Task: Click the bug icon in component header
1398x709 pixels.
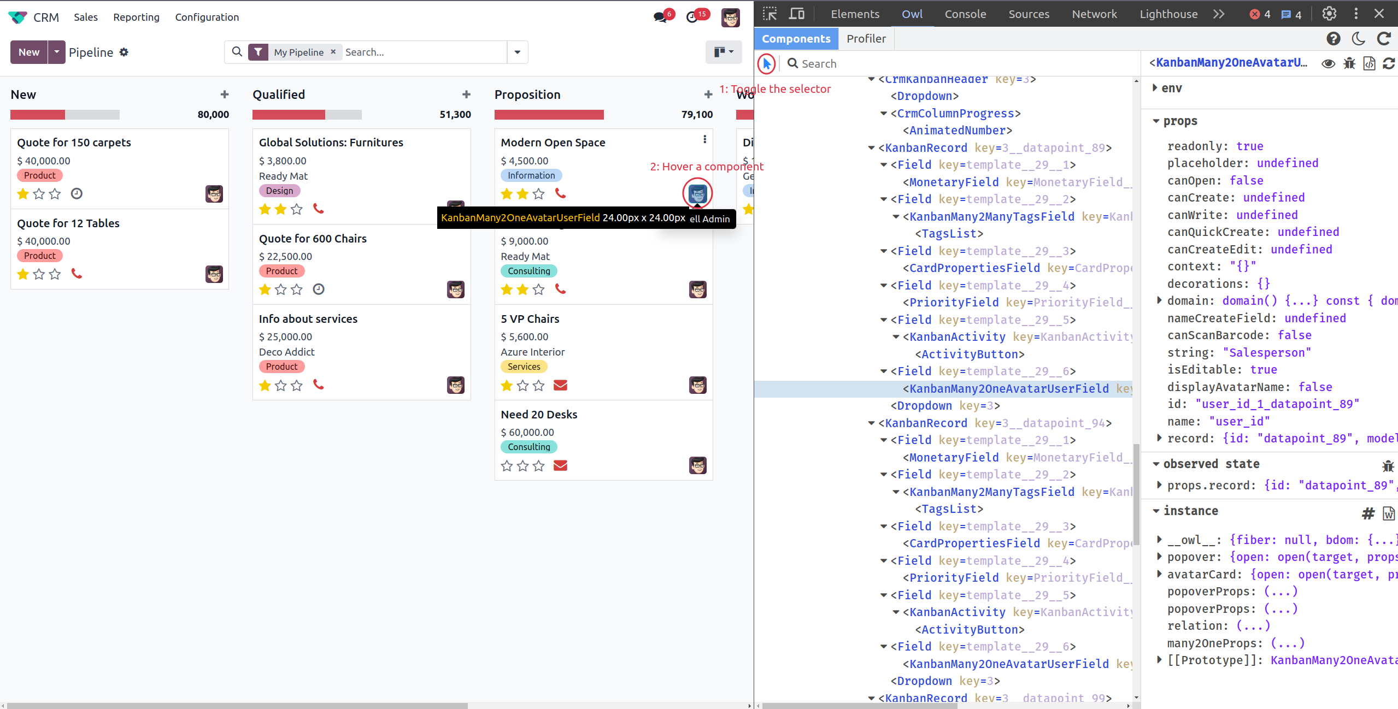Action: [x=1349, y=63]
